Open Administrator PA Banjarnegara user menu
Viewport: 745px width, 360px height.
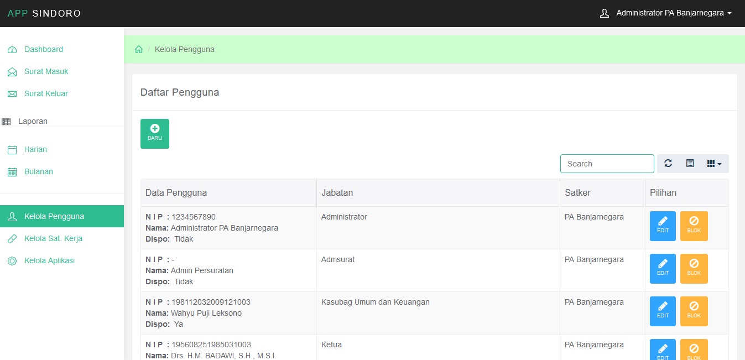[x=666, y=13]
